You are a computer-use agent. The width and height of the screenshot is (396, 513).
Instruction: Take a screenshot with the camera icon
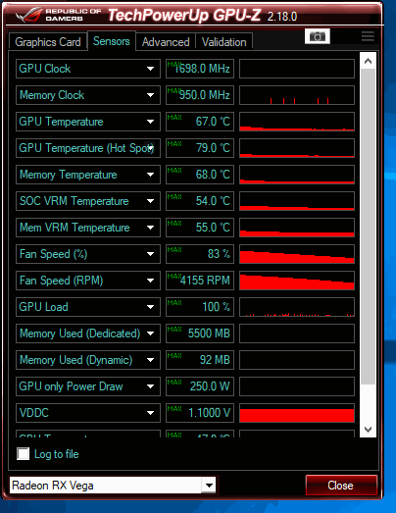coord(318,36)
